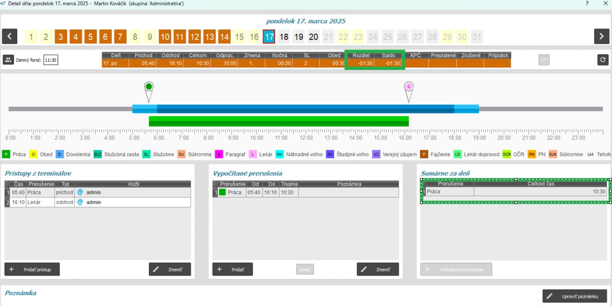Toggle the confirmation checkmark box
The width and height of the screenshot is (612, 306).
click(x=544, y=60)
